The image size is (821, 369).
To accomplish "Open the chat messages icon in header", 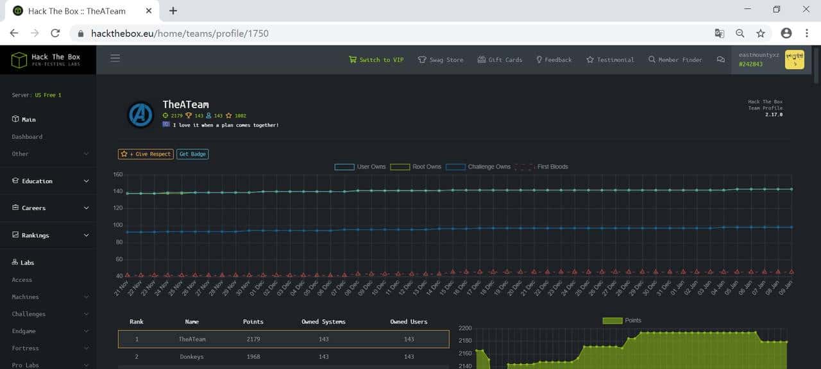I will 720,60.
